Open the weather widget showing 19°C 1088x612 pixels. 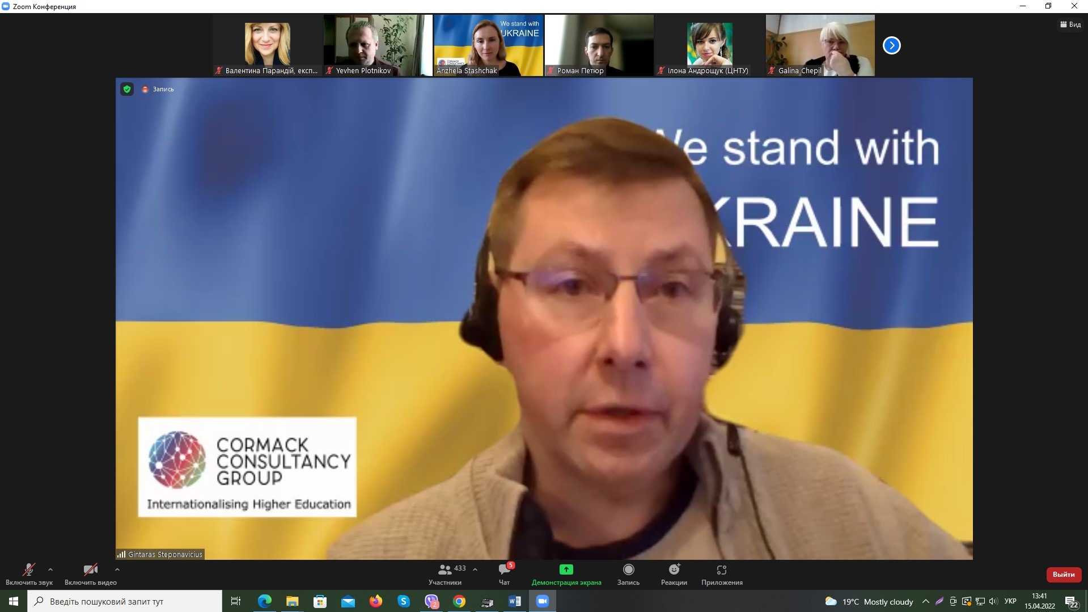pos(869,601)
